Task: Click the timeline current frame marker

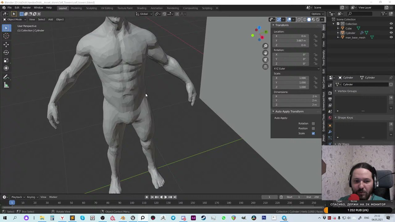Action: coord(12,203)
